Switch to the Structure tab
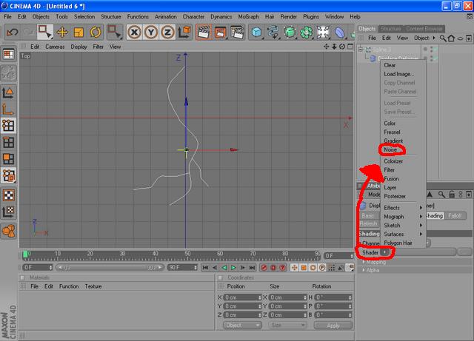Viewport: 474px width, 341px height. 390,29
